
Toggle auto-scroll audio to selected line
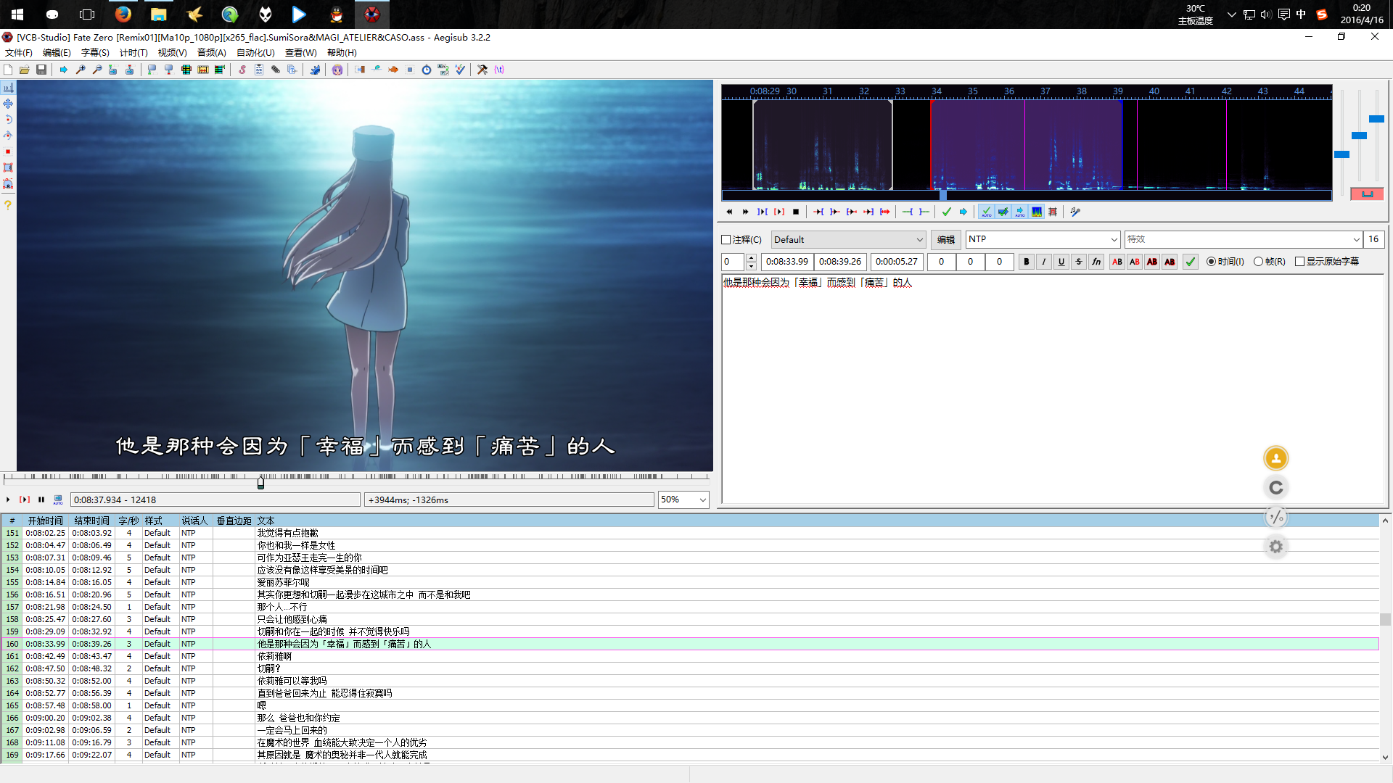click(x=1020, y=212)
